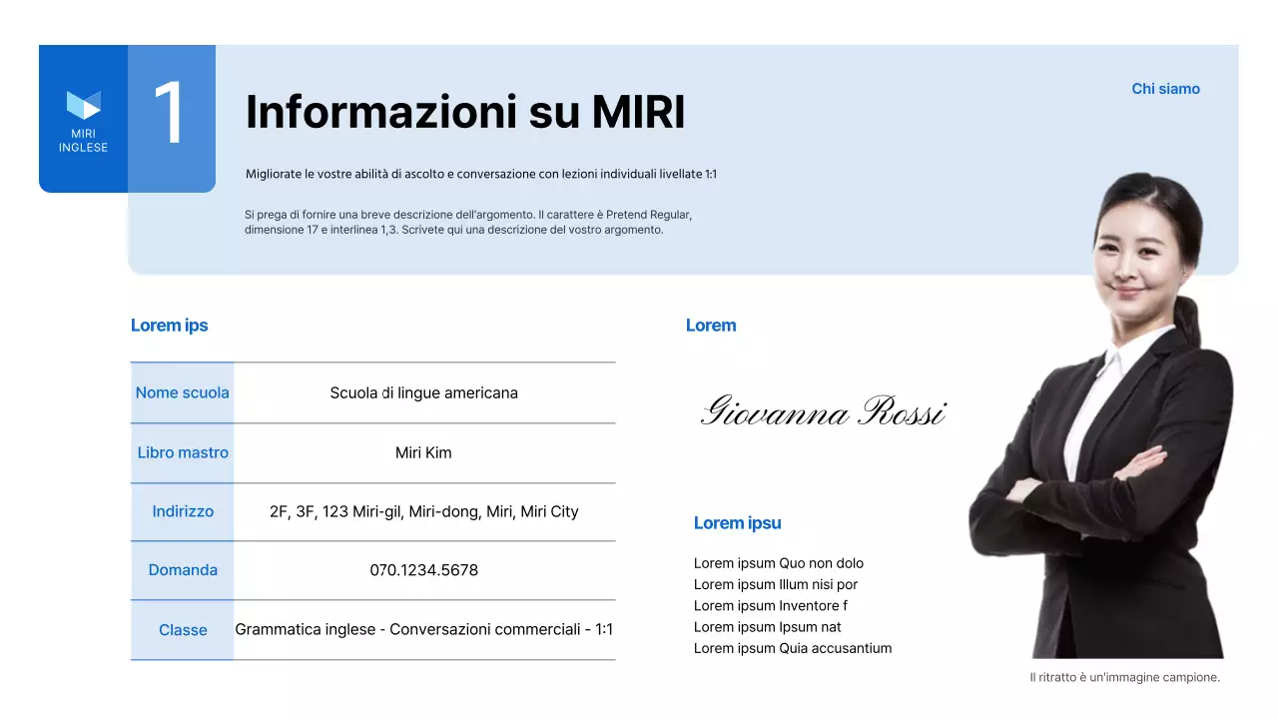
Task: Select the 'Libro mastro' row label
Action: [x=183, y=452]
